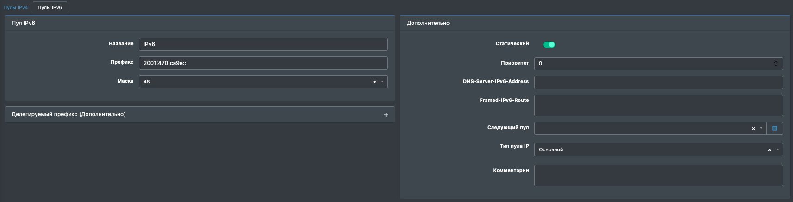Click the Название input field
The image size is (793, 202).
click(x=263, y=44)
